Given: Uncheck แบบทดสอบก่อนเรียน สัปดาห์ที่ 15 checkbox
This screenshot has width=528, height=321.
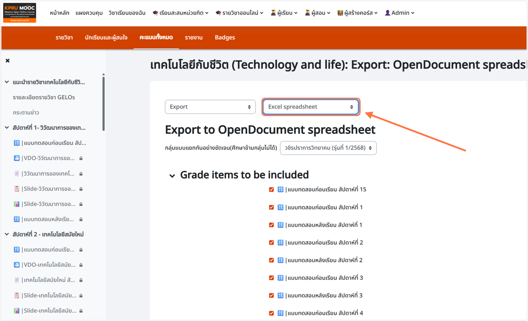Looking at the screenshot, I should (271, 190).
